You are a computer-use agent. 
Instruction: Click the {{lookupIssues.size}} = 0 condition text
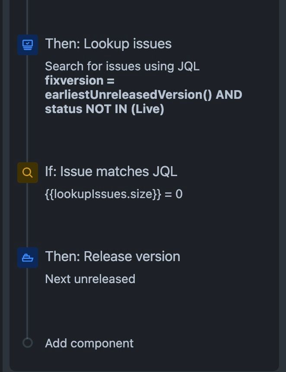(x=114, y=194)
